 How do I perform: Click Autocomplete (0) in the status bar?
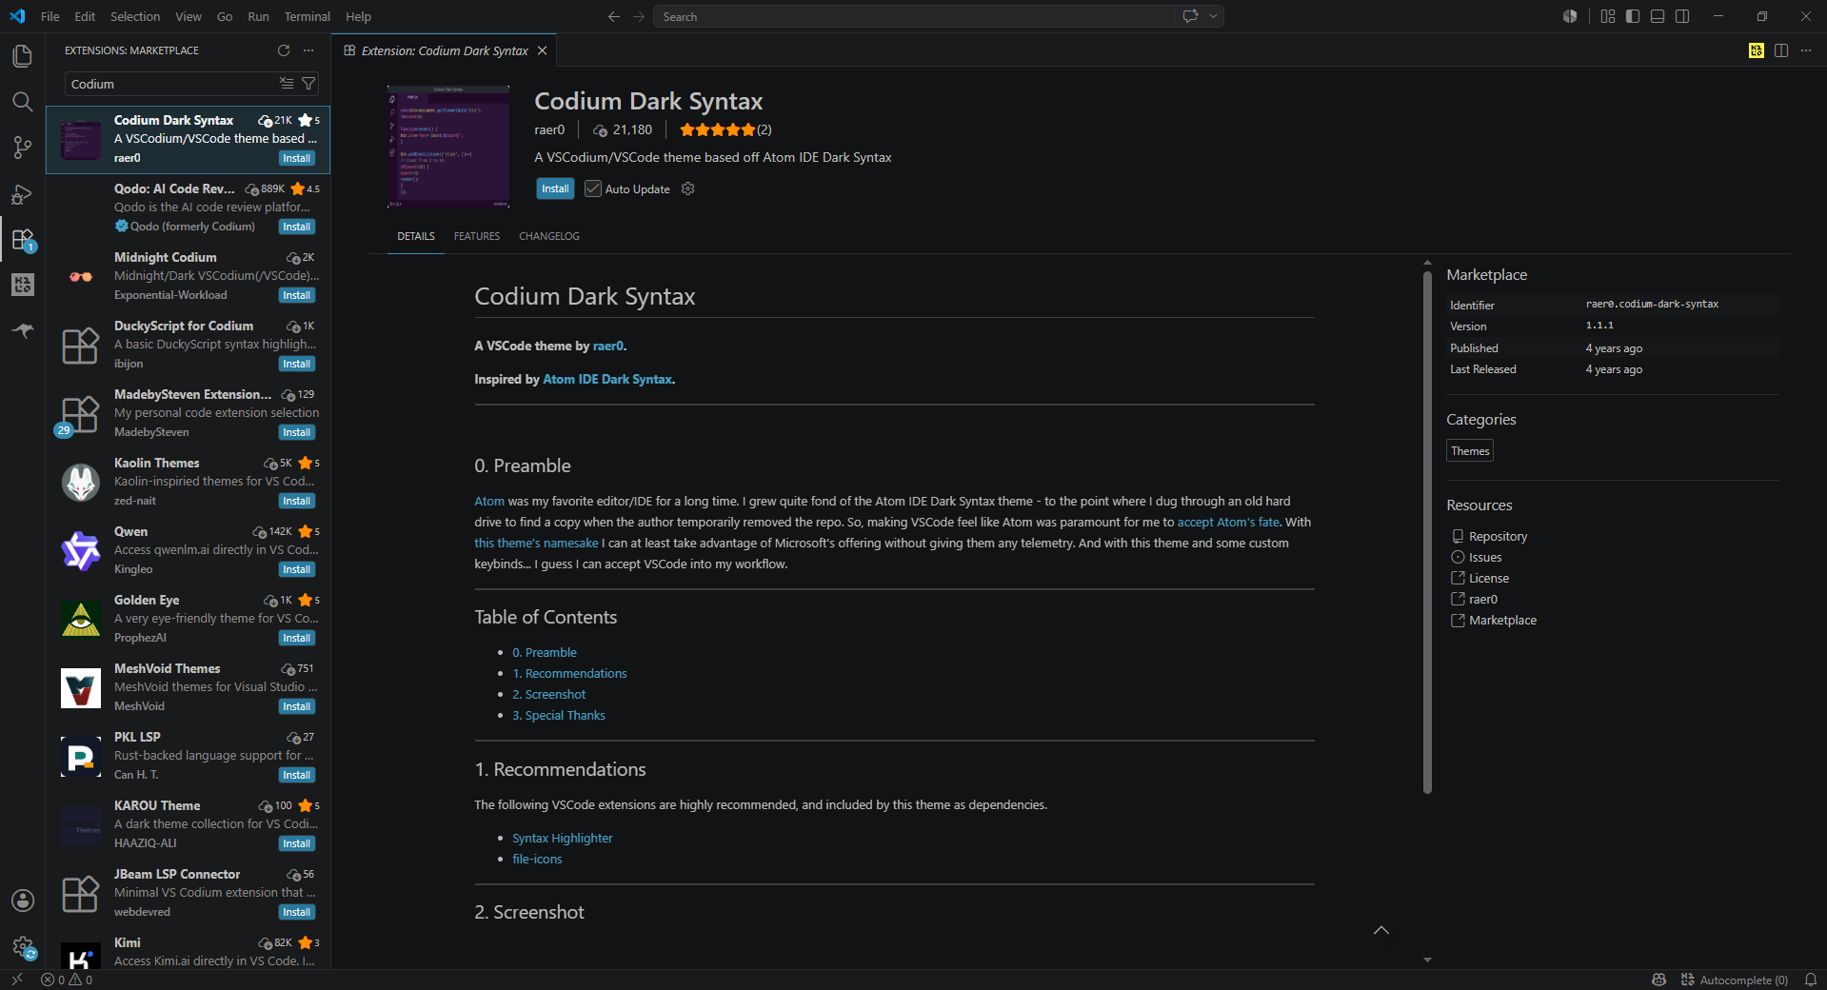point(1735,980)
